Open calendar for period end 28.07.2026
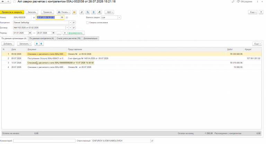Screen dimensions: 266x144 53,33
